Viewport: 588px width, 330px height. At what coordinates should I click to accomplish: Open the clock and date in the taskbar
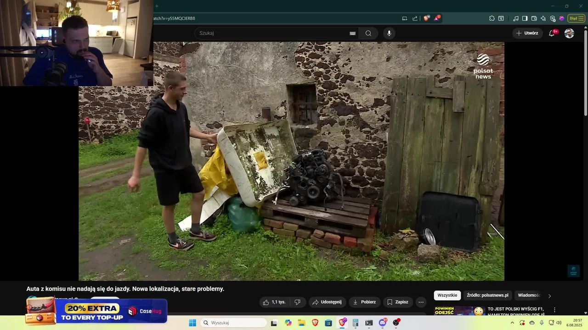pos(574,323)
